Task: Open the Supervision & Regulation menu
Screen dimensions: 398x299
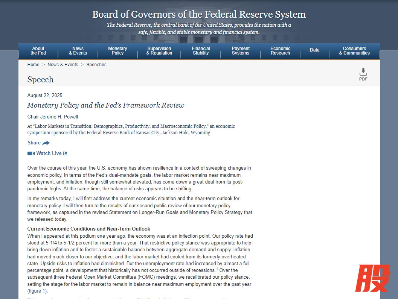Action: (159, 51)
